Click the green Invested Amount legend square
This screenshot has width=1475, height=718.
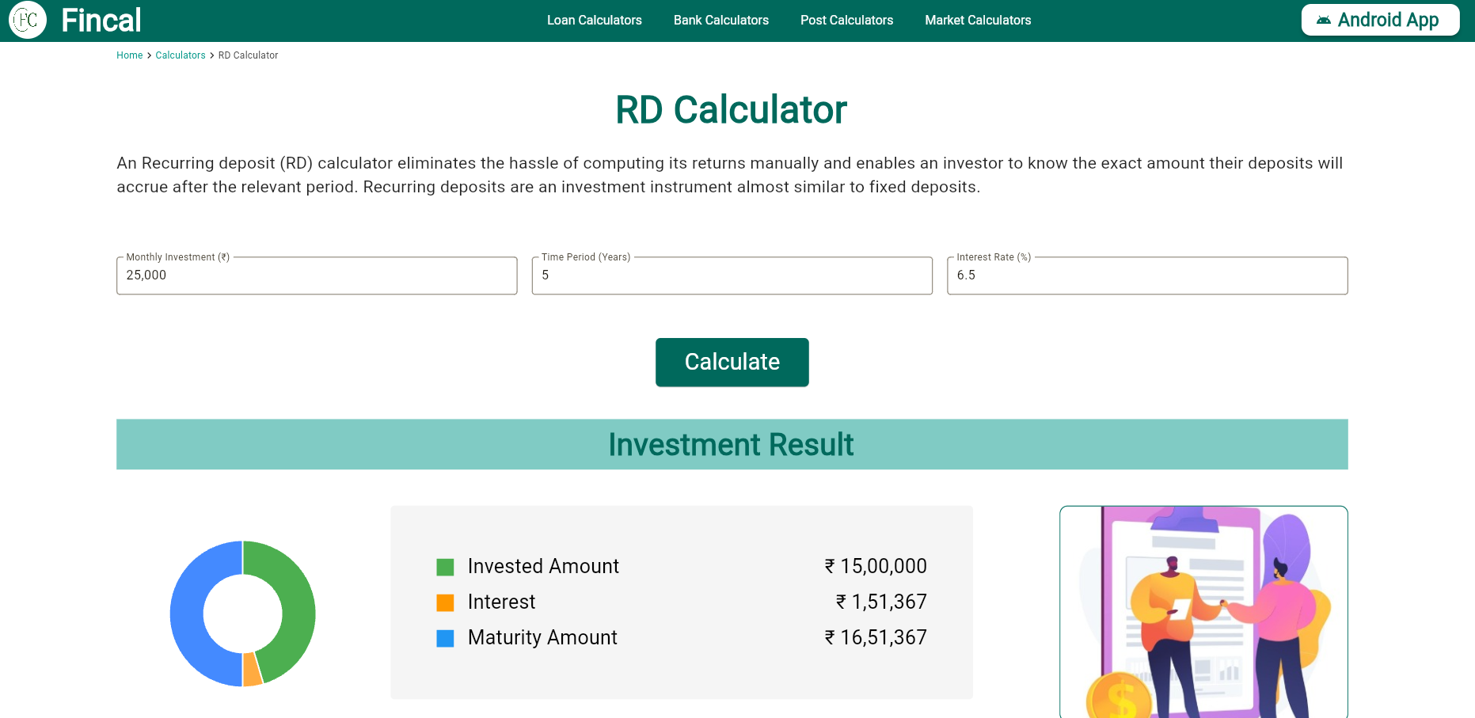click(x=446, y=567)
